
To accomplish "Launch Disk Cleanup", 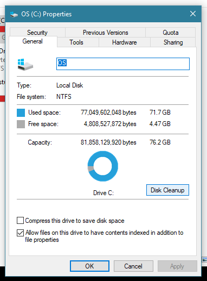I will coord(167,190).
